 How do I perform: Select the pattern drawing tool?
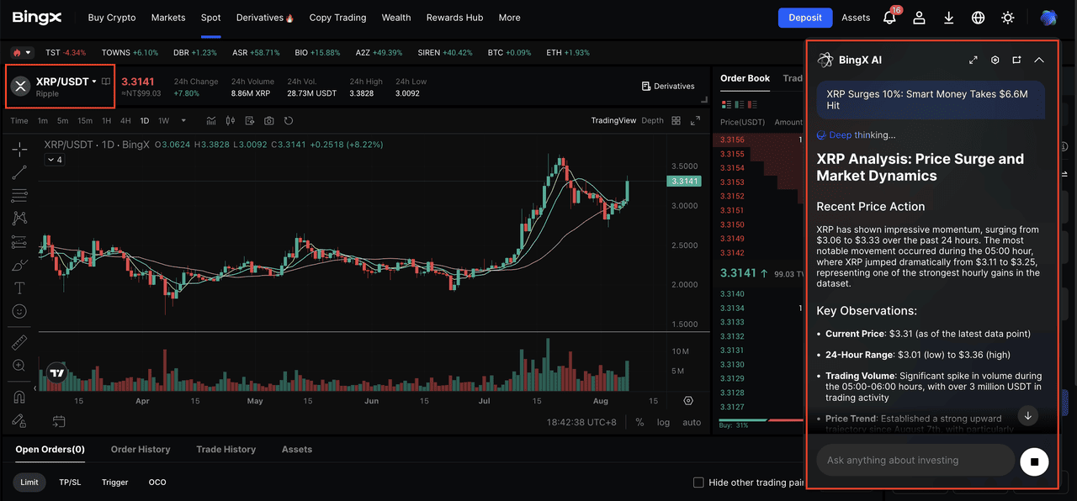coord(19,219)
